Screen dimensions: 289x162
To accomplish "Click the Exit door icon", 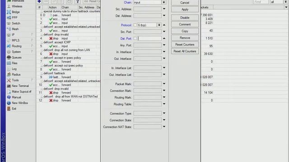I will 9,109.
